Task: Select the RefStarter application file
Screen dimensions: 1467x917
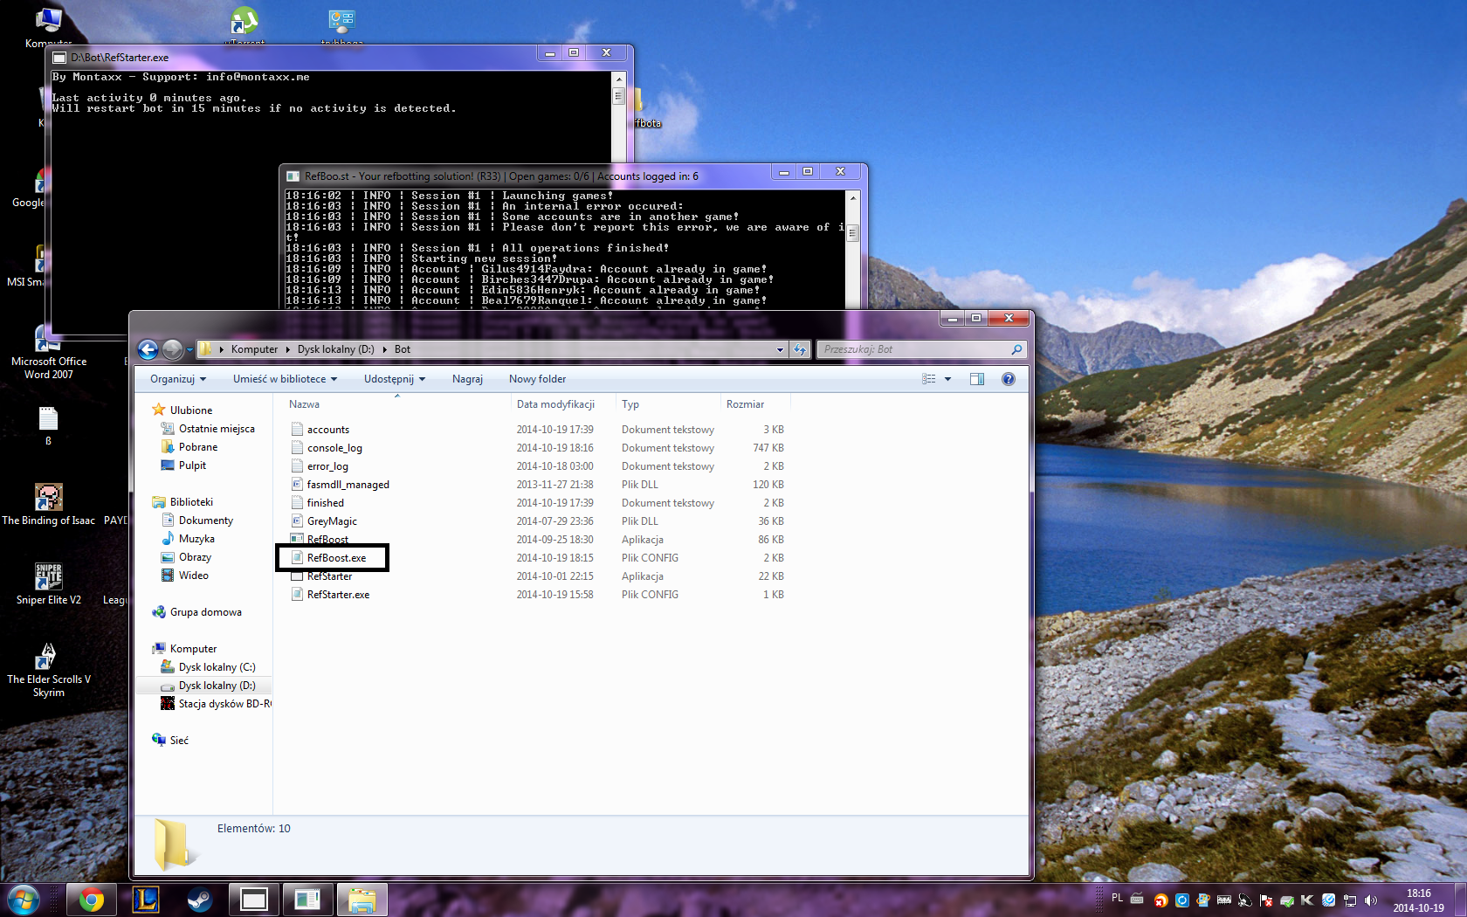Action: [x=329, y=576]
